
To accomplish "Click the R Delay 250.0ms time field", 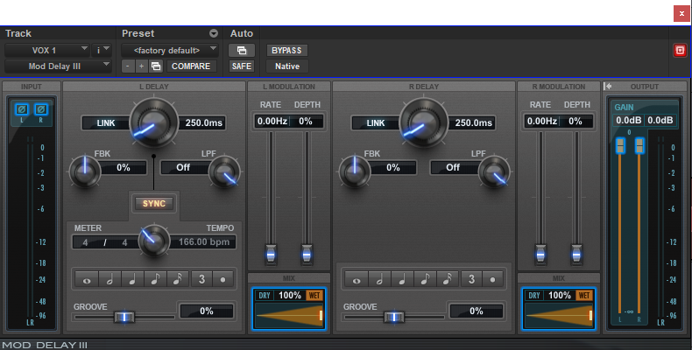I will 472,123.
